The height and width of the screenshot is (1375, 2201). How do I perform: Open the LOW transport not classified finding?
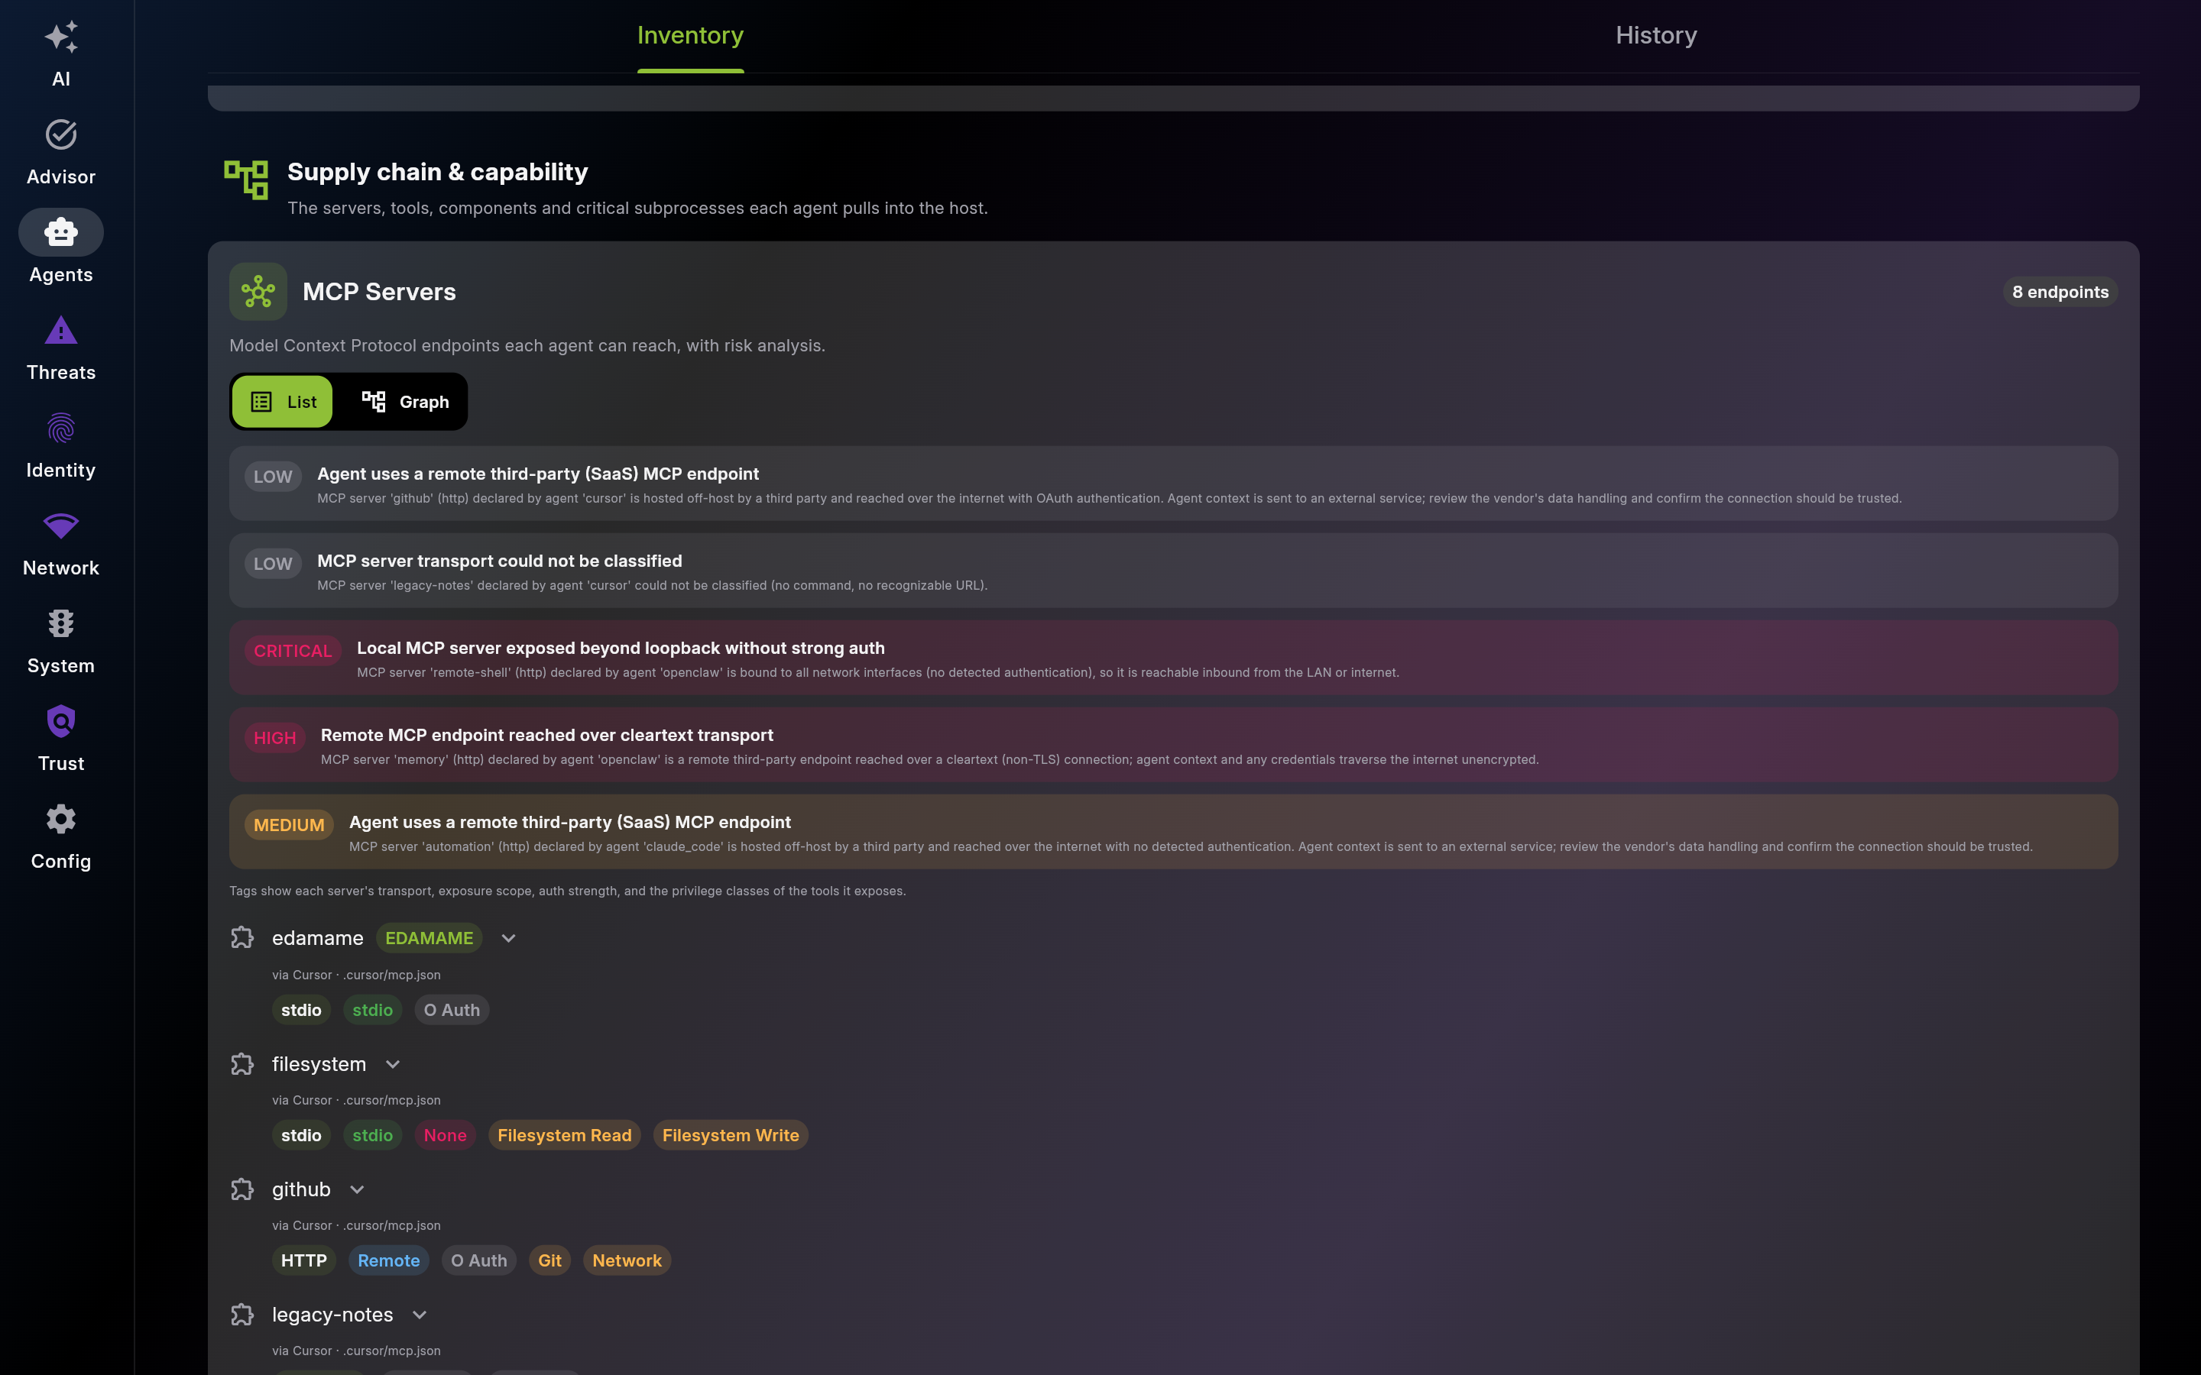pyautogui.click(x=1173, y=570)
